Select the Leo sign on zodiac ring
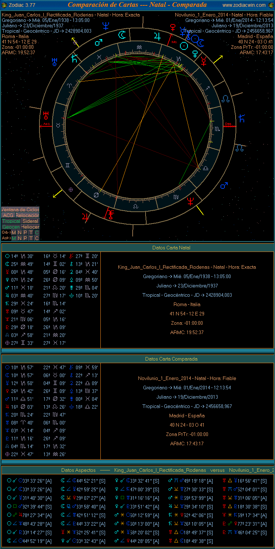This screenshot has width=275, height=549. tap(135, 207)
